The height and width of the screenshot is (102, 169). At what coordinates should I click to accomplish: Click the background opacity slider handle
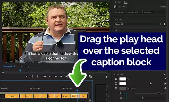tap(158, 93)
